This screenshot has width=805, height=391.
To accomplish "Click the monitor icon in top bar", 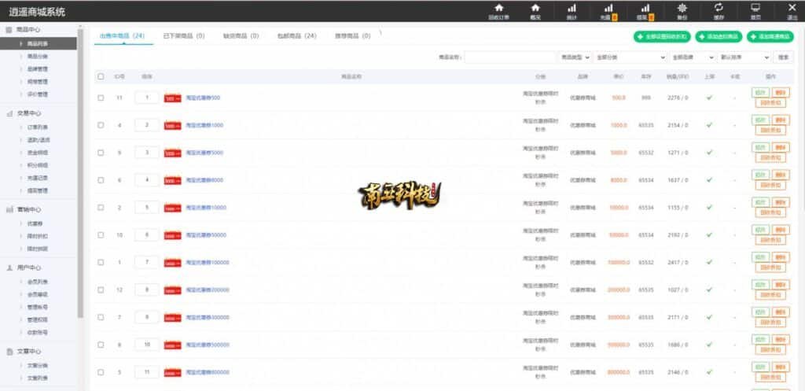I will click(x=755, y=8).
